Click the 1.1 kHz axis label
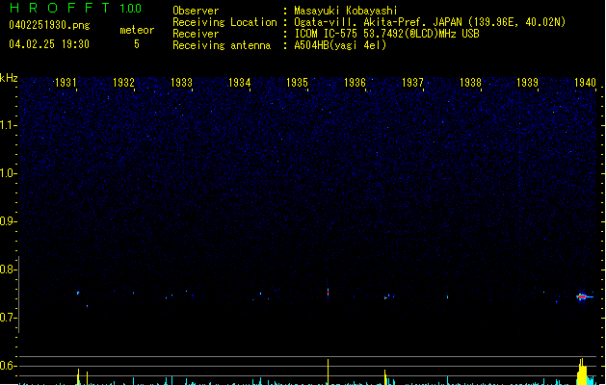This screenshot has height=385, width=606. pos(8,125)
